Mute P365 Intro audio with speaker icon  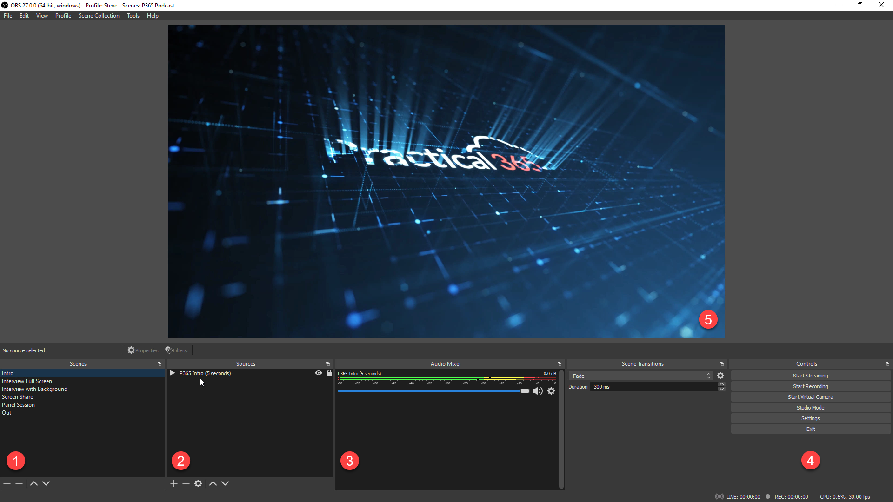click(537, 391)
